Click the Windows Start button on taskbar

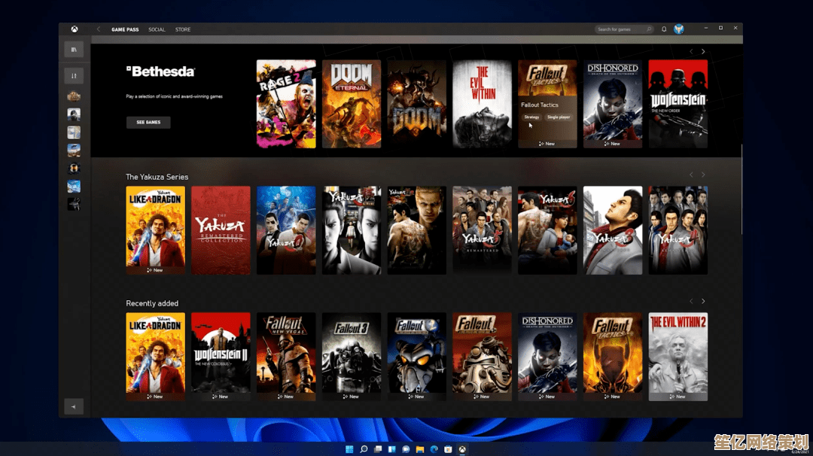pos(349,449)
